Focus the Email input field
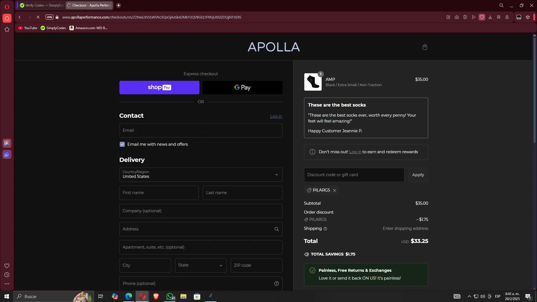Viewport: 537px width, 302px height. [201, 131]
